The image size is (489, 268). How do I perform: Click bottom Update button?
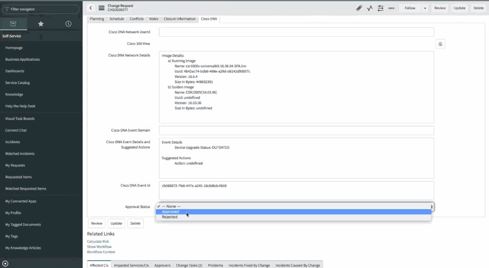point(116,223)
